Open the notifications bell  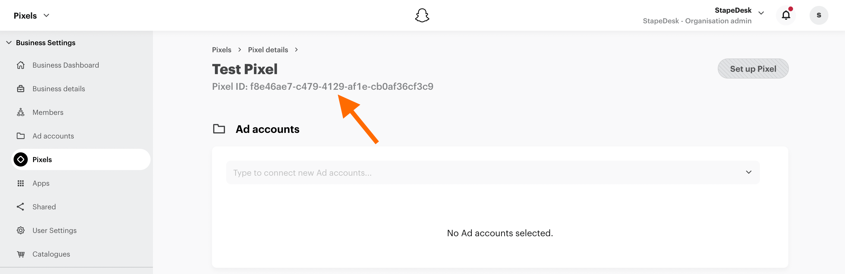coord(786,15)
